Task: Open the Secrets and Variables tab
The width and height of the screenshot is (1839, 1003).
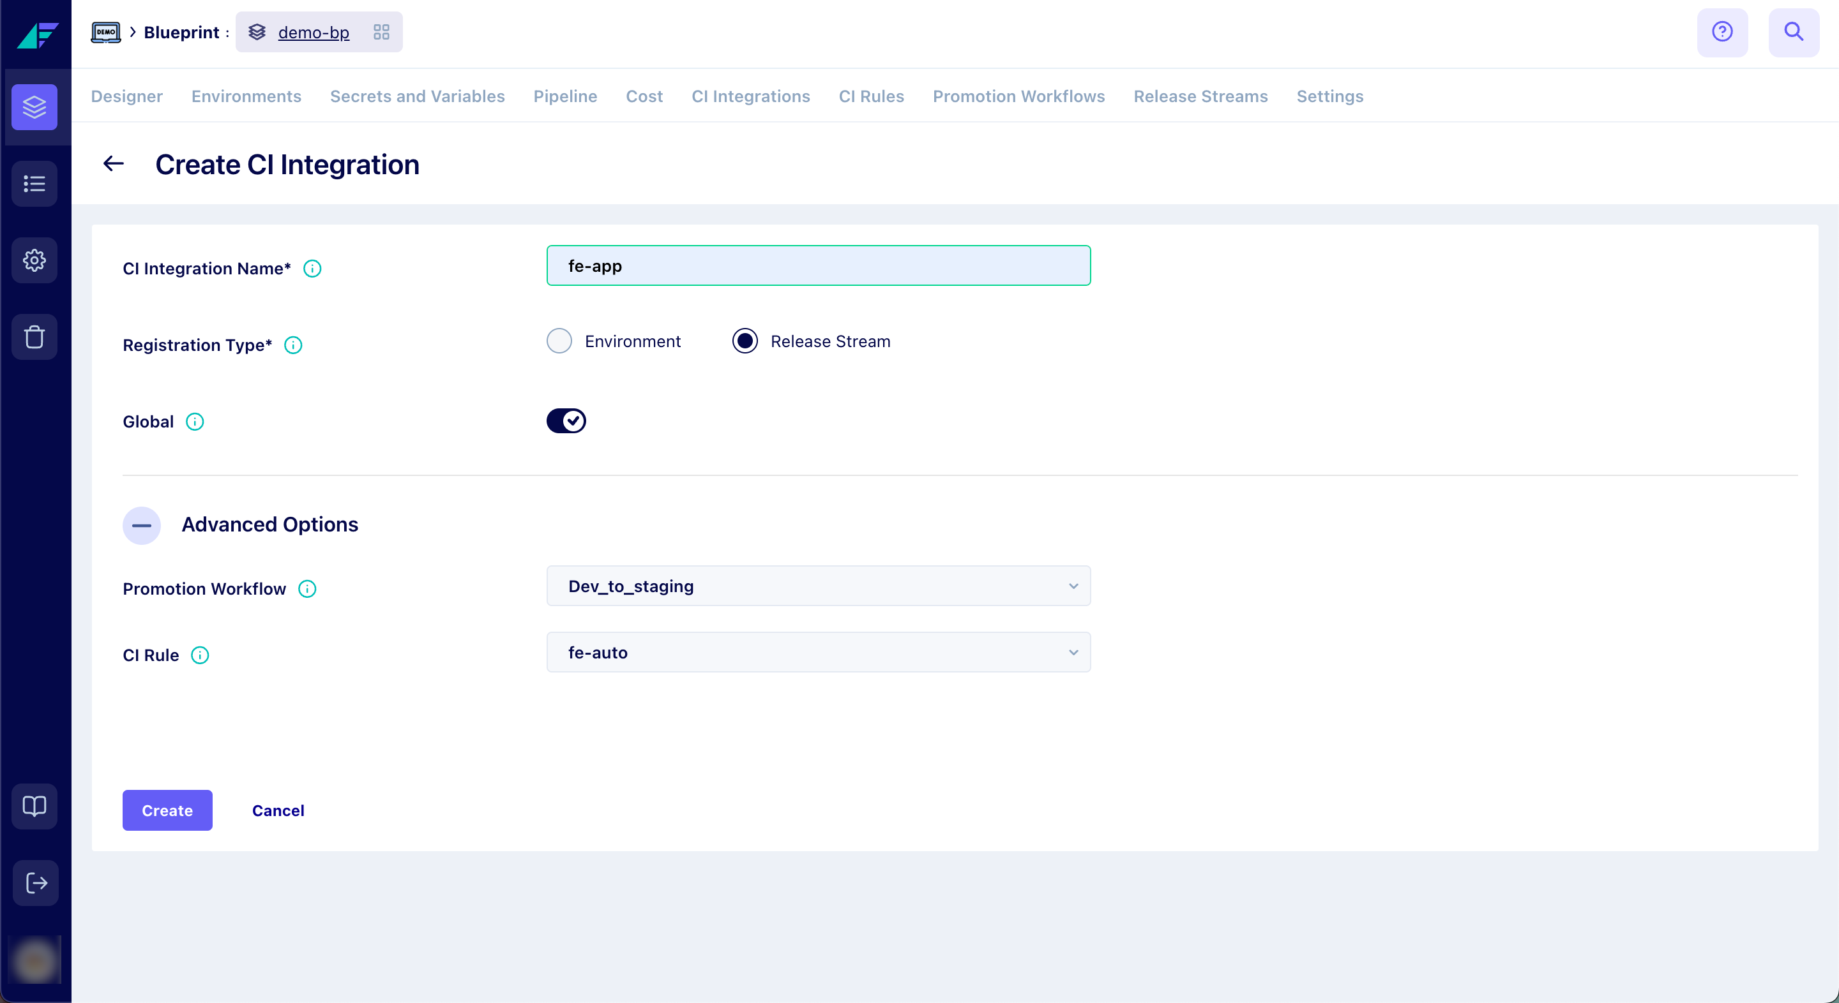Action: [417, 96]
